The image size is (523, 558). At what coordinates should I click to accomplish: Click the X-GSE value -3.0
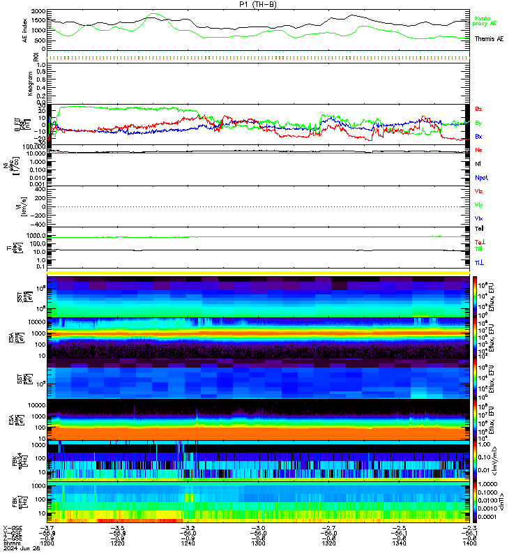pos(258,528)
